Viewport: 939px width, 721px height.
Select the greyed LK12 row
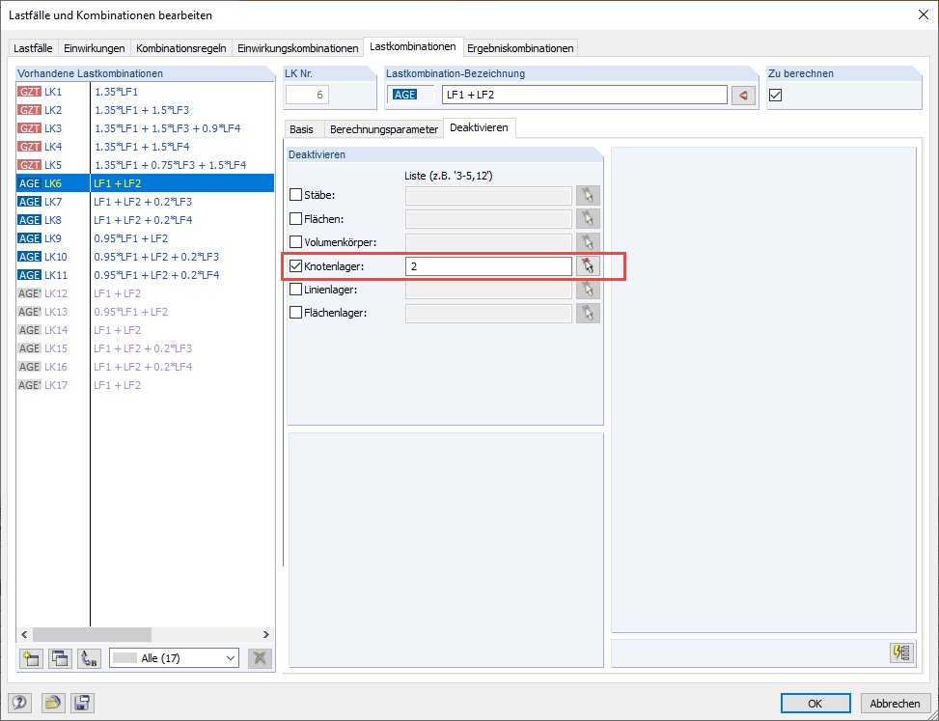pyautogui.click(x=146, y=293)
